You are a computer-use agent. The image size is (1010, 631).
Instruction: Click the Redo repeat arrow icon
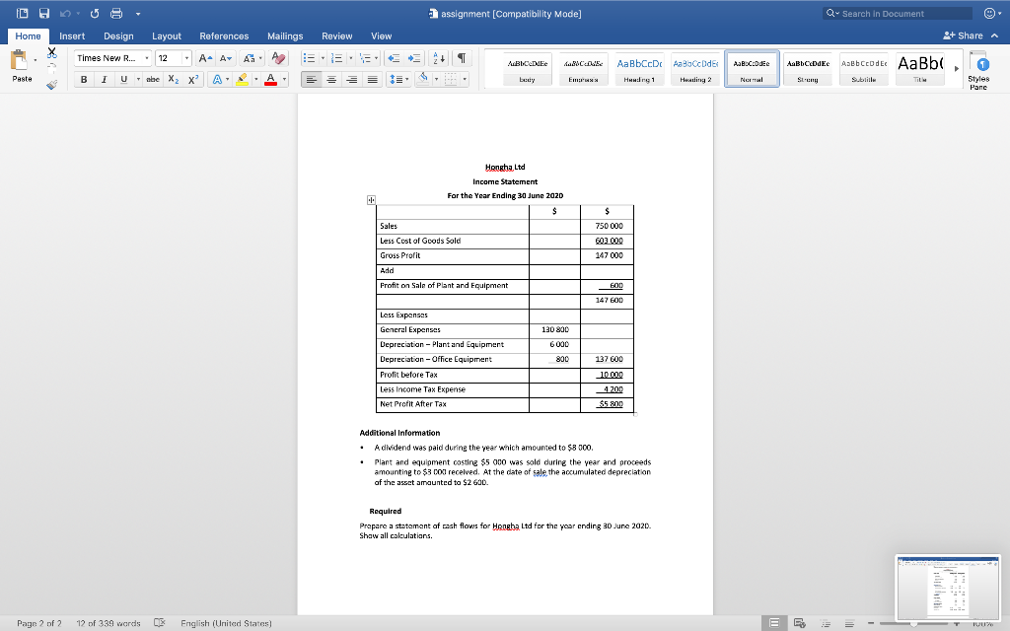(x=95, y=14)
